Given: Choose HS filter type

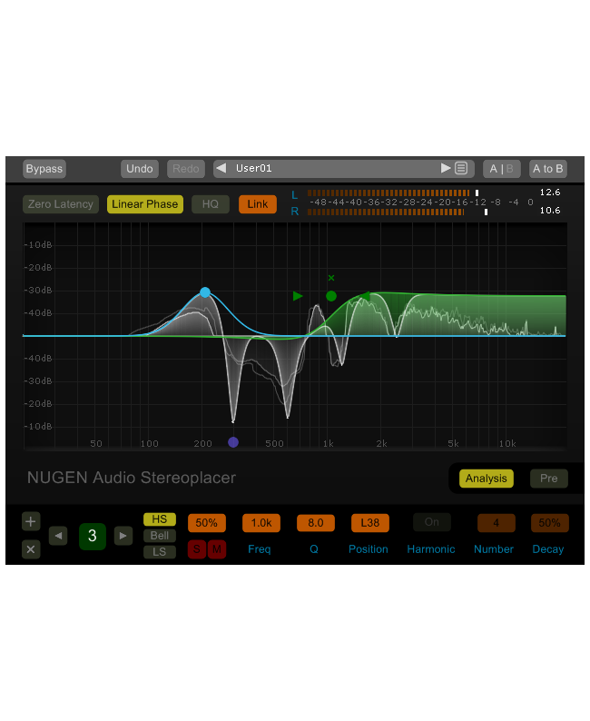Looking at the screenshot, I should pos(160,519).
